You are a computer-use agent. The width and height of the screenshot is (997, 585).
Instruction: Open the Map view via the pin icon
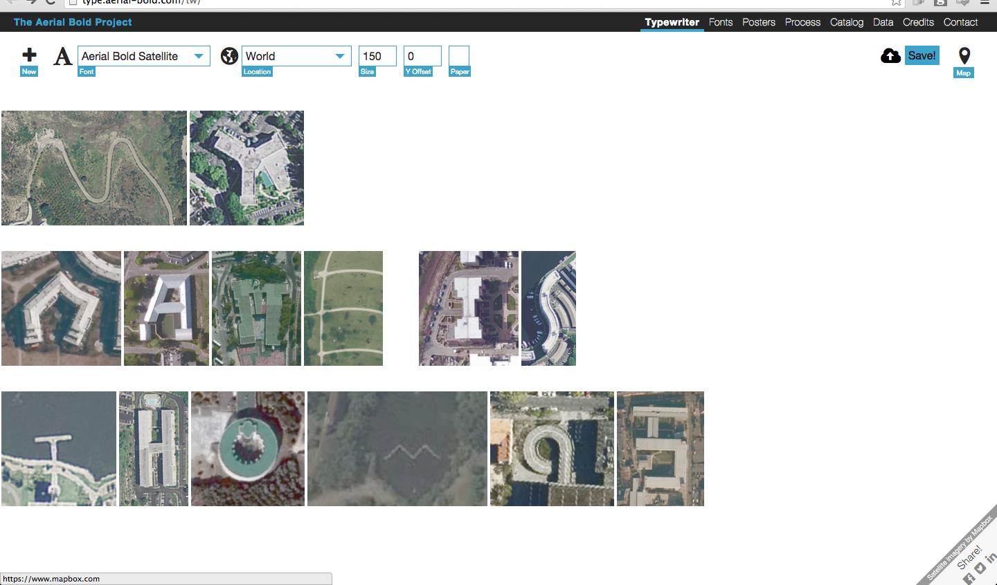964,55
